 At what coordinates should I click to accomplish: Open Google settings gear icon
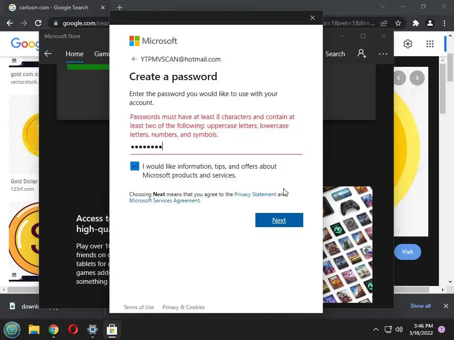click(x=408, y=44)
